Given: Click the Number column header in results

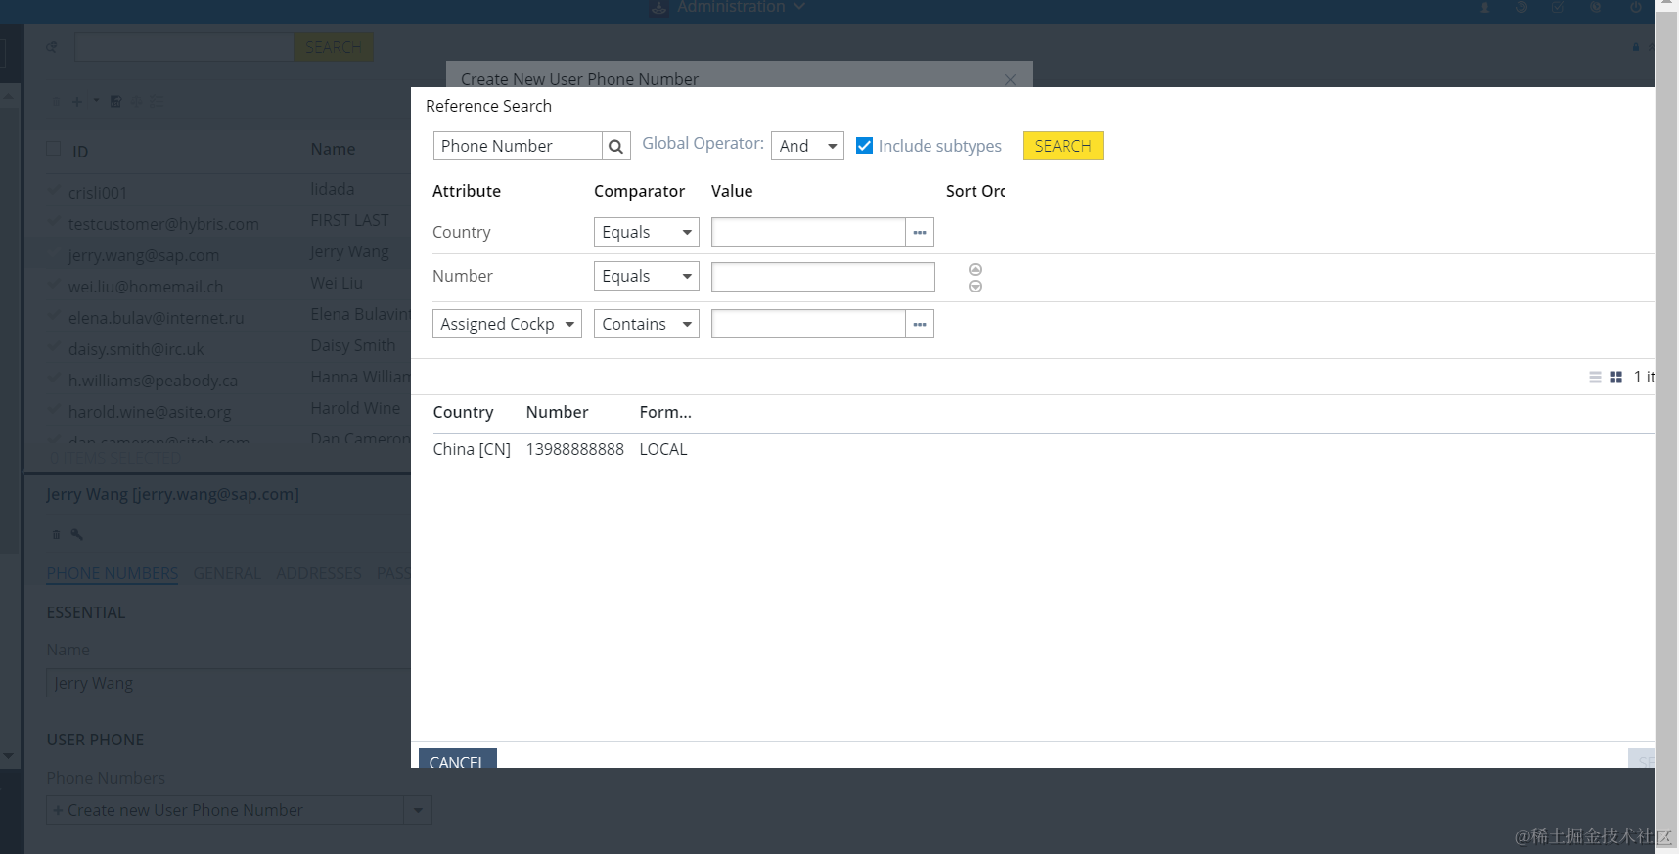Looking at the screenshot, I should [557, 412].
